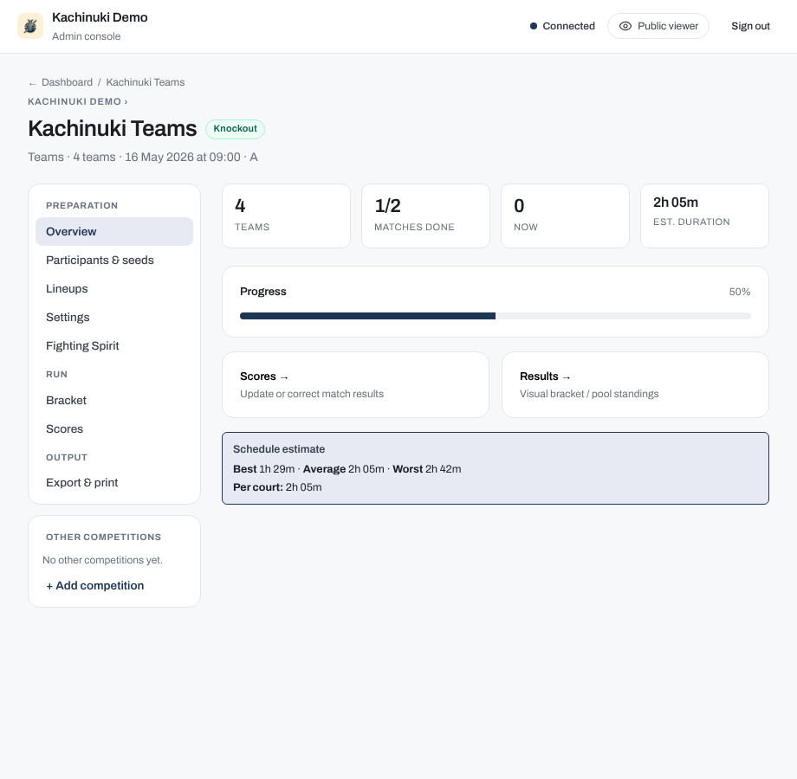Viewport: 797px width, 779px height.
Task: Open the Public viewer
Action: click(658, 26)
